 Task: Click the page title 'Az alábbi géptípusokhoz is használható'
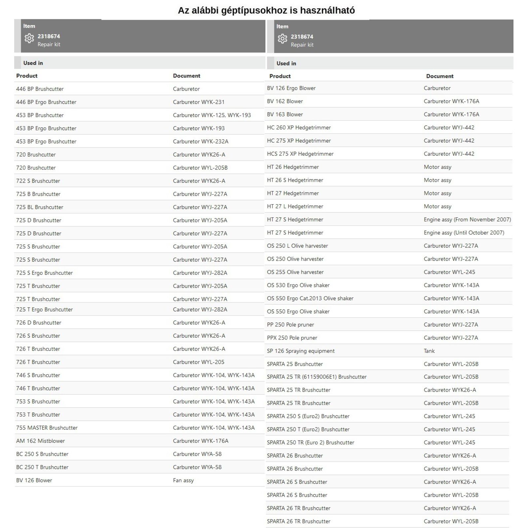[x=266, y=11]
